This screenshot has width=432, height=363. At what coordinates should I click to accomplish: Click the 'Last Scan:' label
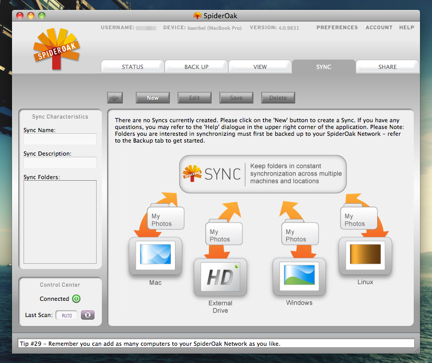tap(39, 315)
